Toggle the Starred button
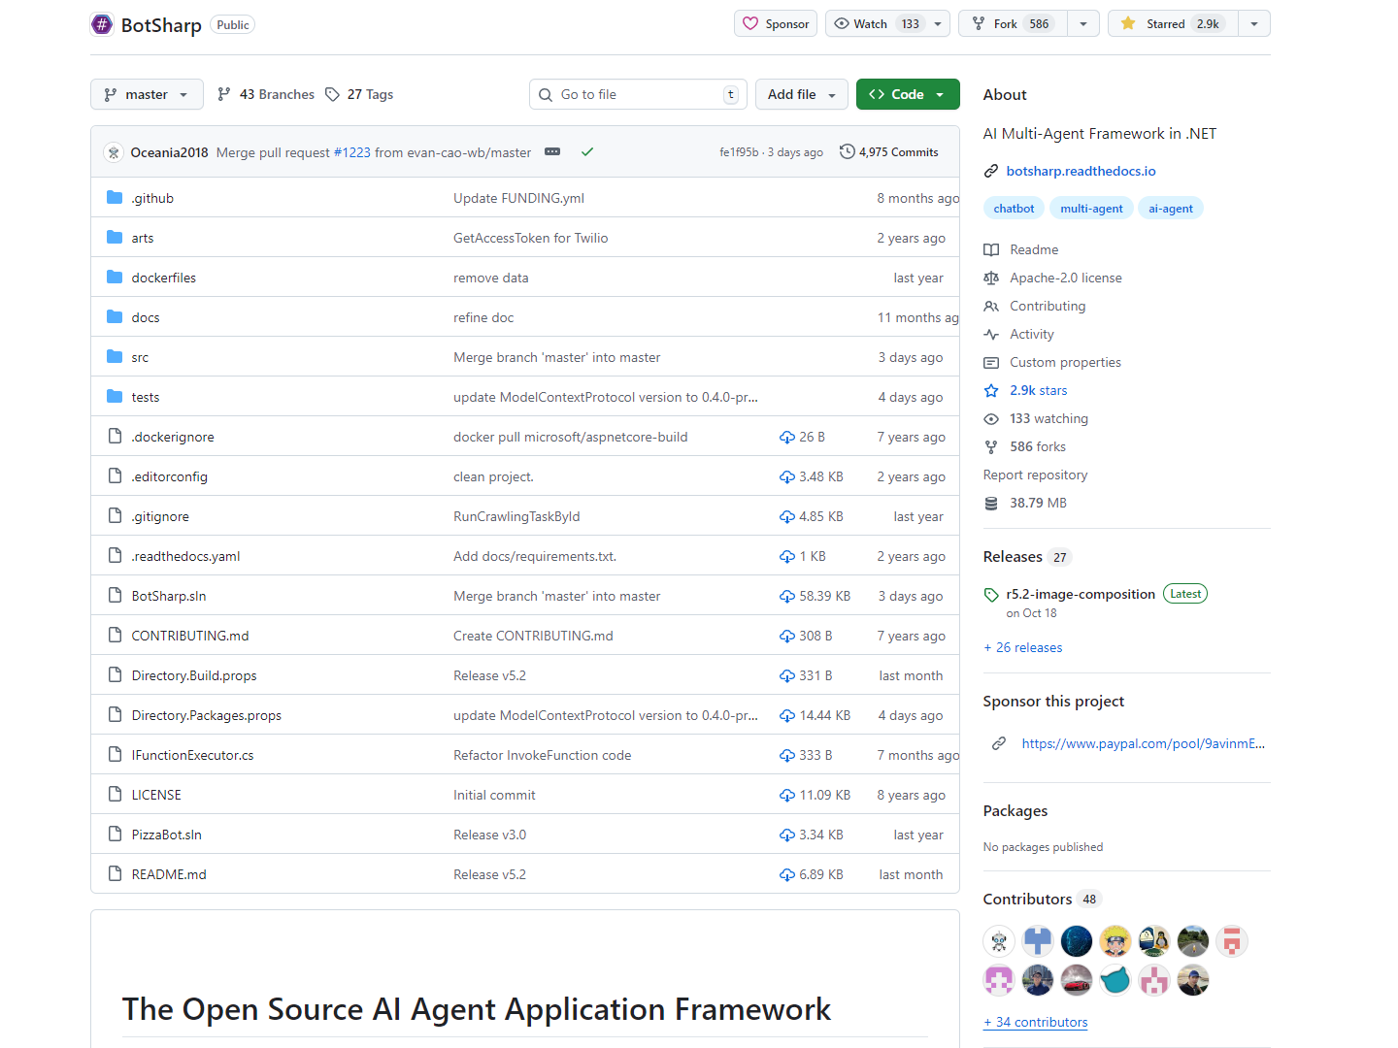Image resolution: width=1398 pixels, height=1048 pixels. click(x=1173, y=24)
